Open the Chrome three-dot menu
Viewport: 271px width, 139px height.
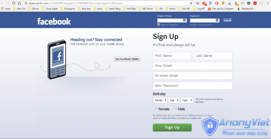pyautogui.click(x=268, y=3)
